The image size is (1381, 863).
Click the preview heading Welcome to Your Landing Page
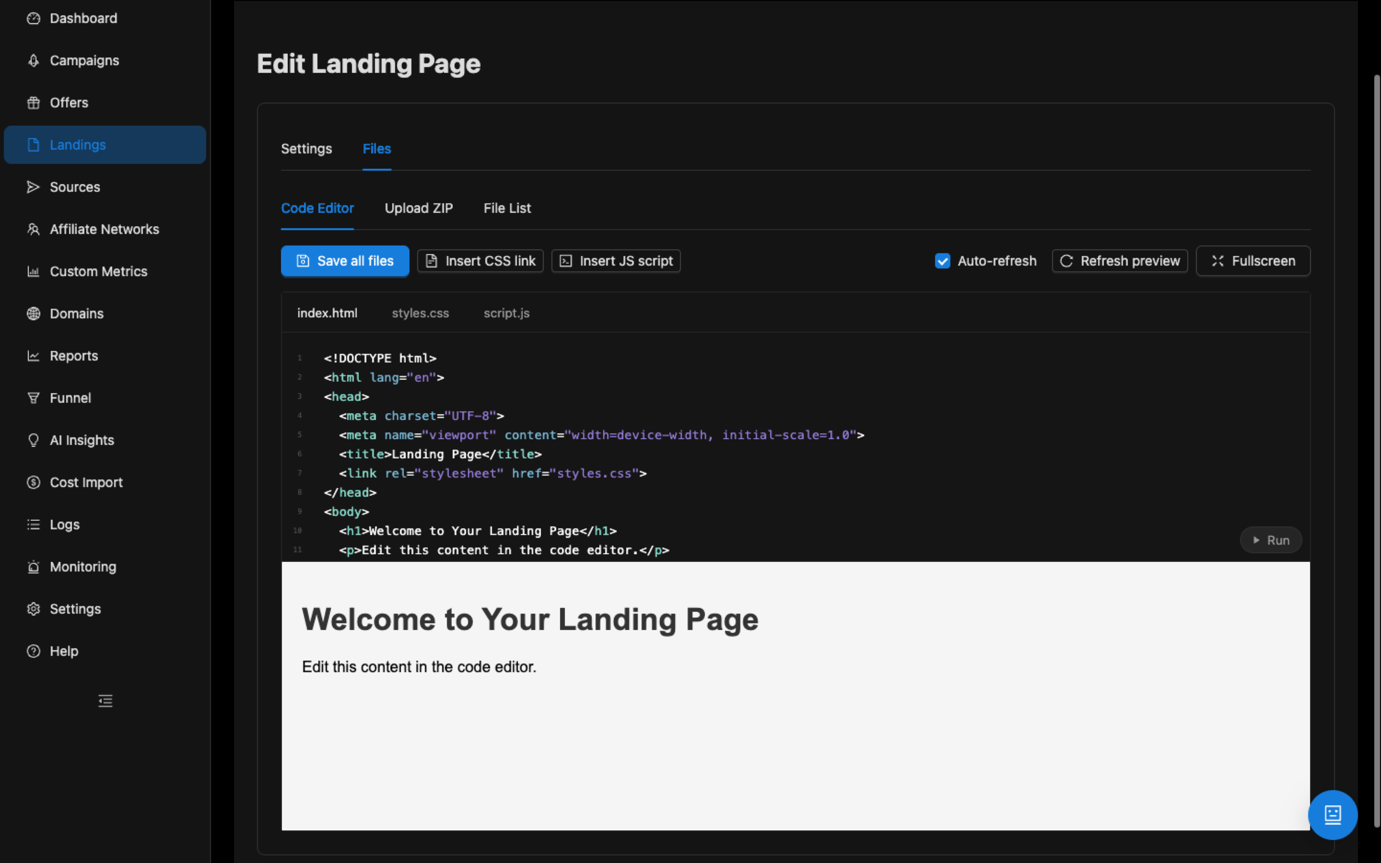tap(530, 619)
